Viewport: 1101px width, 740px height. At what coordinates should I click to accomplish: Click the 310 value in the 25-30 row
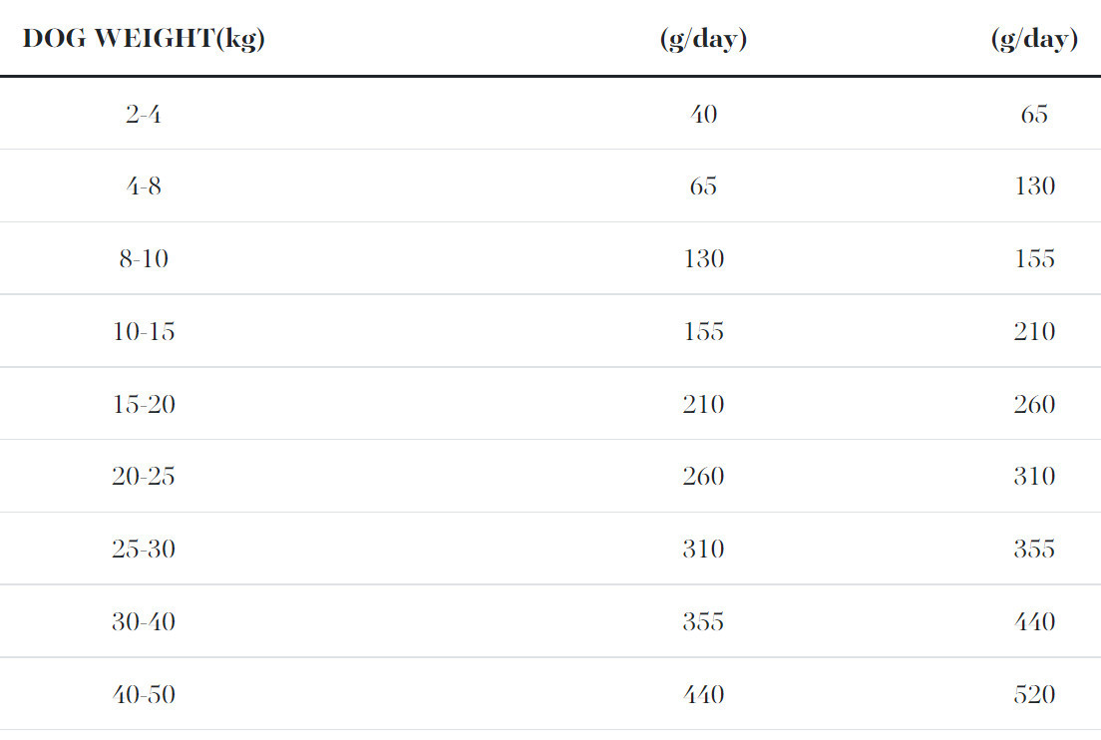point(703,550)
